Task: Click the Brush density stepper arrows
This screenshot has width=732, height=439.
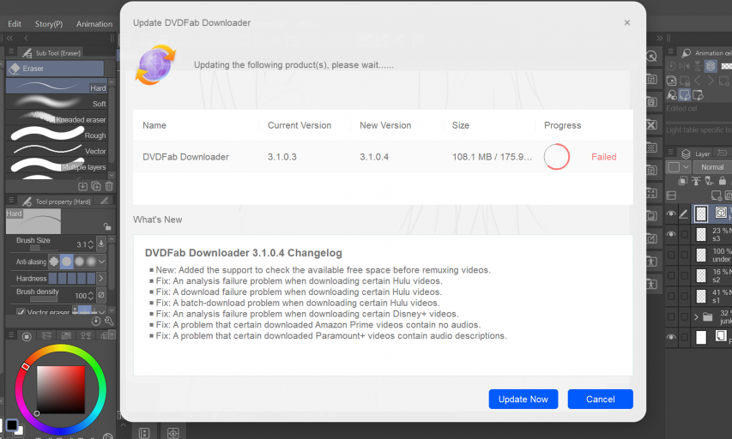Action: [x=91, y=295]
